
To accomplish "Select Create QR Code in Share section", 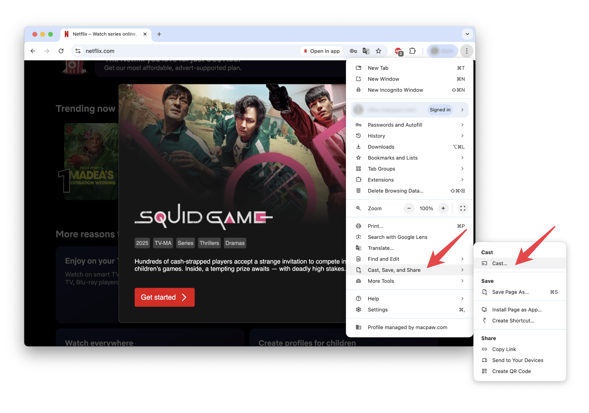I will point(511,371).
